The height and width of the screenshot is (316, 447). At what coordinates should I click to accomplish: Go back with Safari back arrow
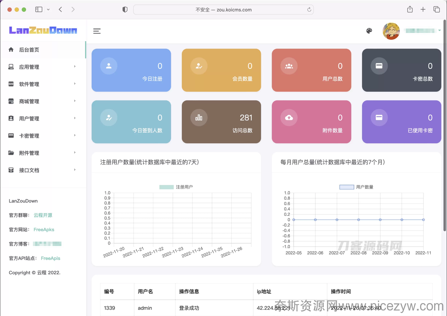point(60,9)
